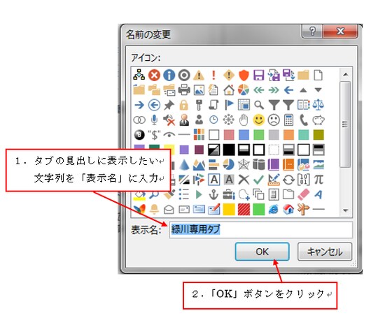
Task: Choose the circled back arrow icon
Action: pos(154,105)
